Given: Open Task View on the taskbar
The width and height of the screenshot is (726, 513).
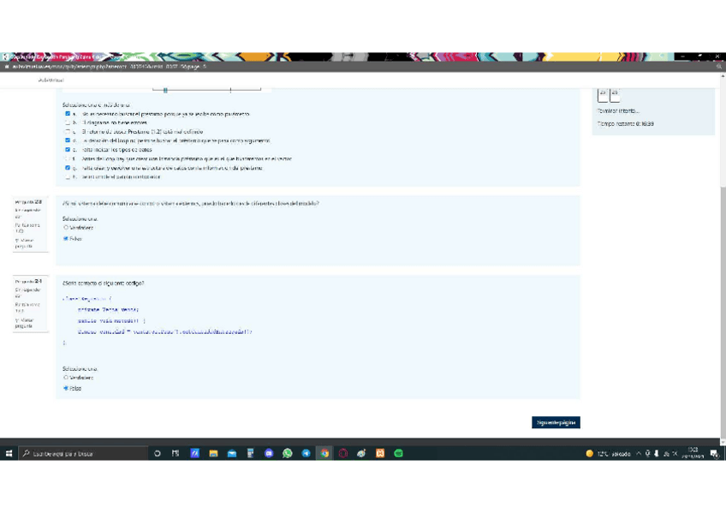Looking at the screenshot, I should (x=176, y=453).
